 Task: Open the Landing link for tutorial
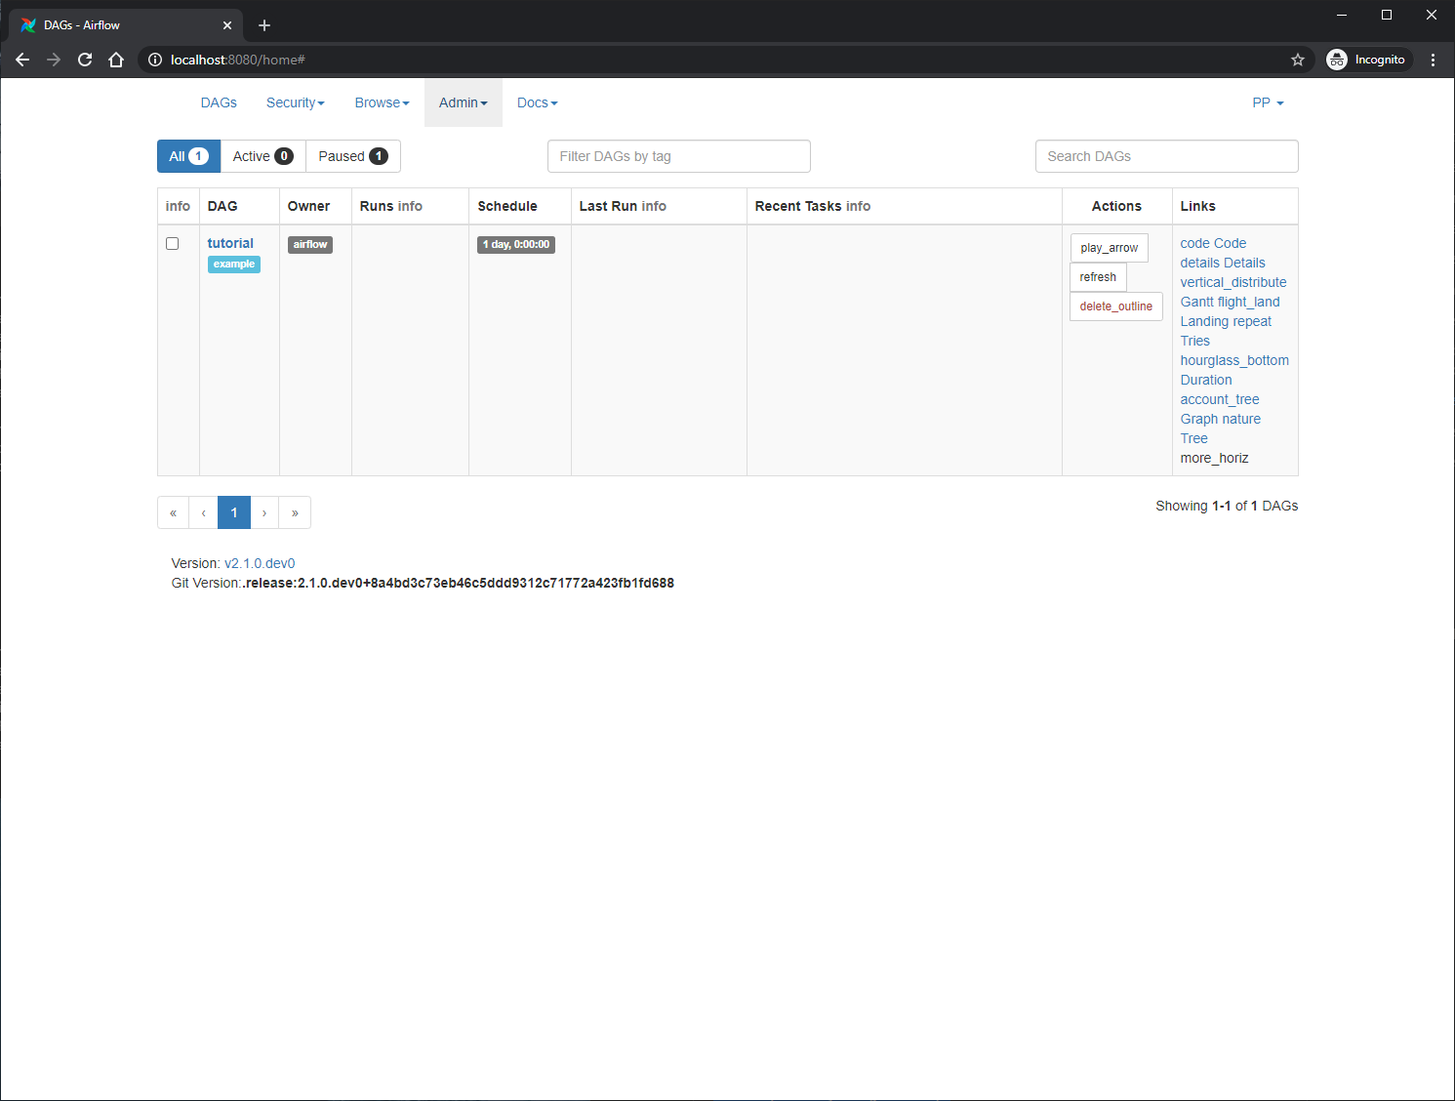pyautogui.click(x=1205, y=321)
